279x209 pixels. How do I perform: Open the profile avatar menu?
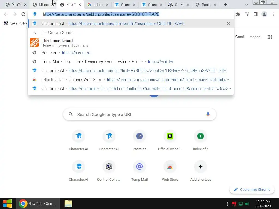264,14
